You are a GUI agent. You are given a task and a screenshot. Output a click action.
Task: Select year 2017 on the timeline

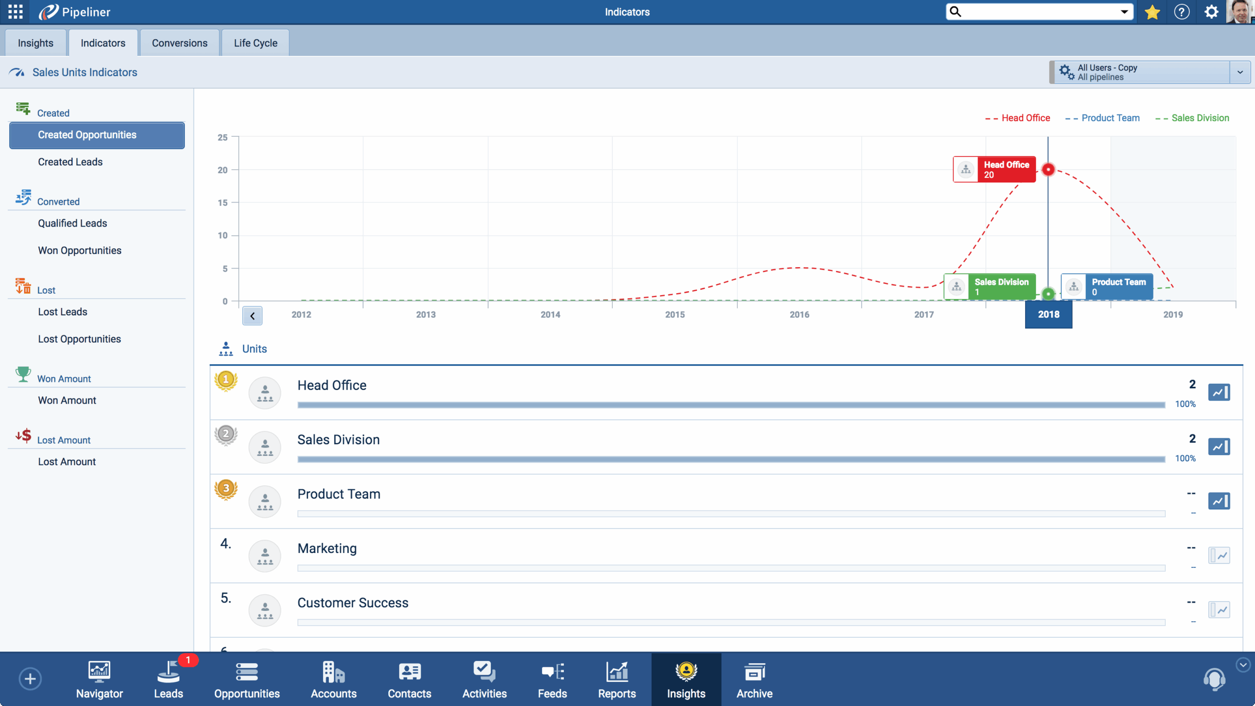[x=924, y=315]
